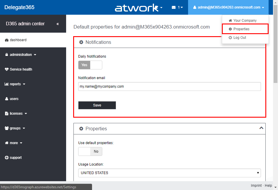This screenshot has width=278, height=190.
Task: Click the scrollbar down arrow
Action: (275, 187)
